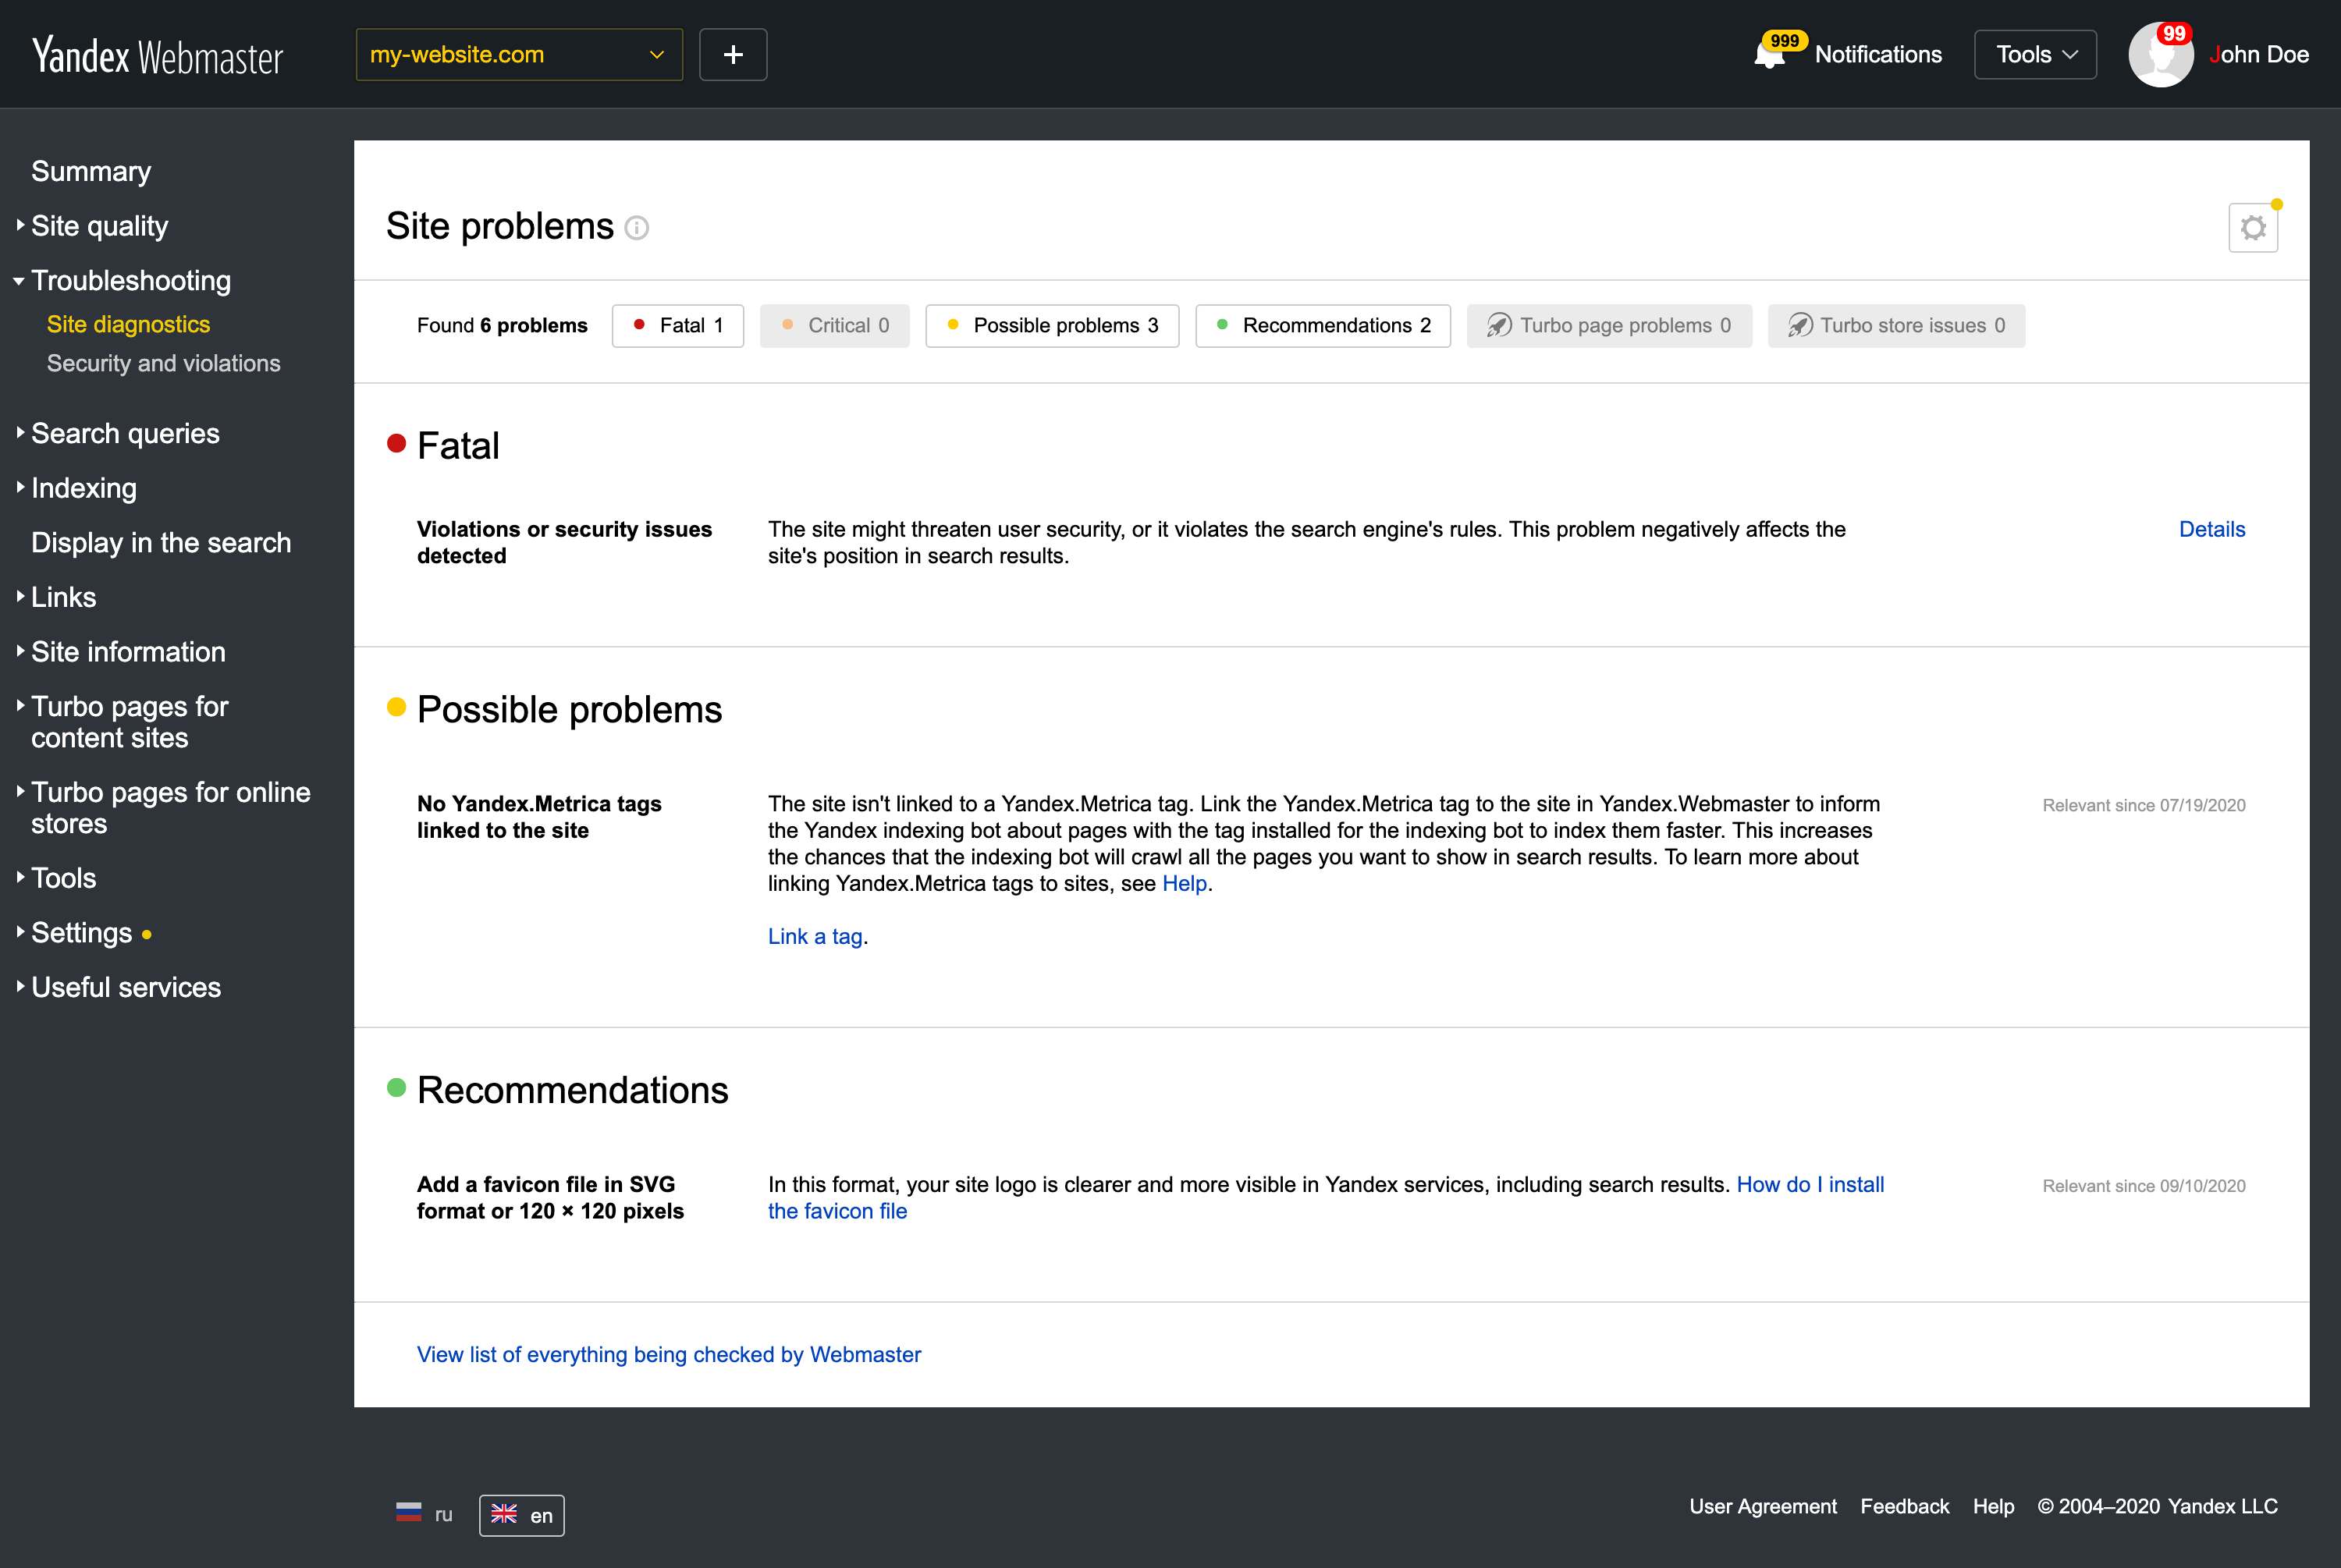
Task: Click the Yandex Webmaster logo
Action: click(x=158, y=56)
